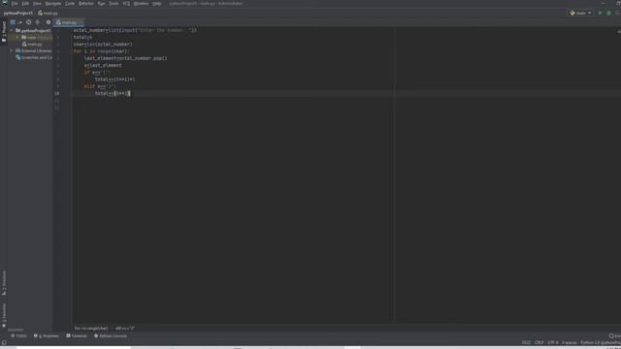
Task: Select main.py in the project tree
Action: coord(32,45)
